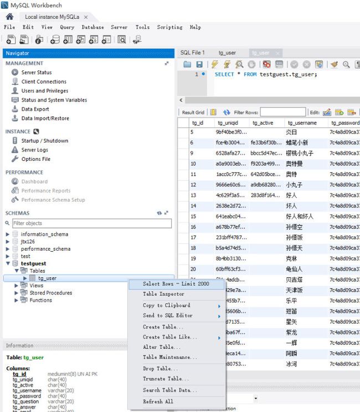Create a new view toolbar icon
This screenshot has height=412, width=360.
pyautogui.click(x=80, y=39)
